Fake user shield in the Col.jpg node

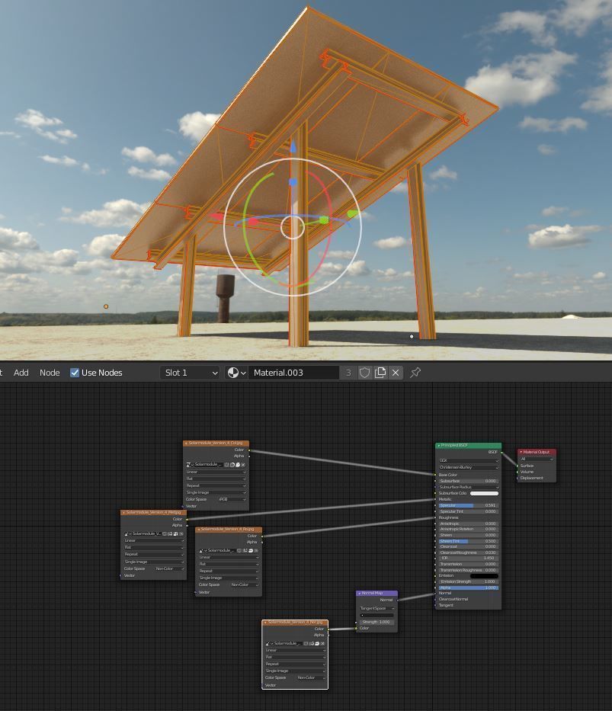pos(226,465)
